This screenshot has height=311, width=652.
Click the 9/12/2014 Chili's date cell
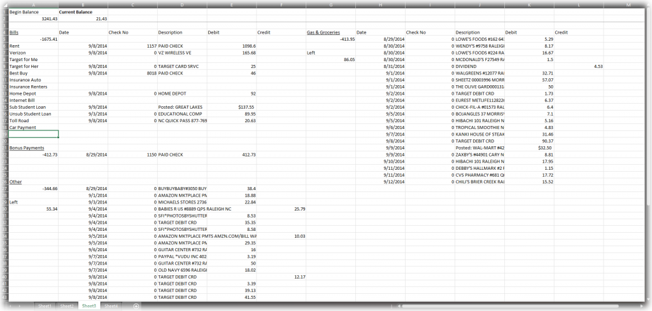coord(380,181)
